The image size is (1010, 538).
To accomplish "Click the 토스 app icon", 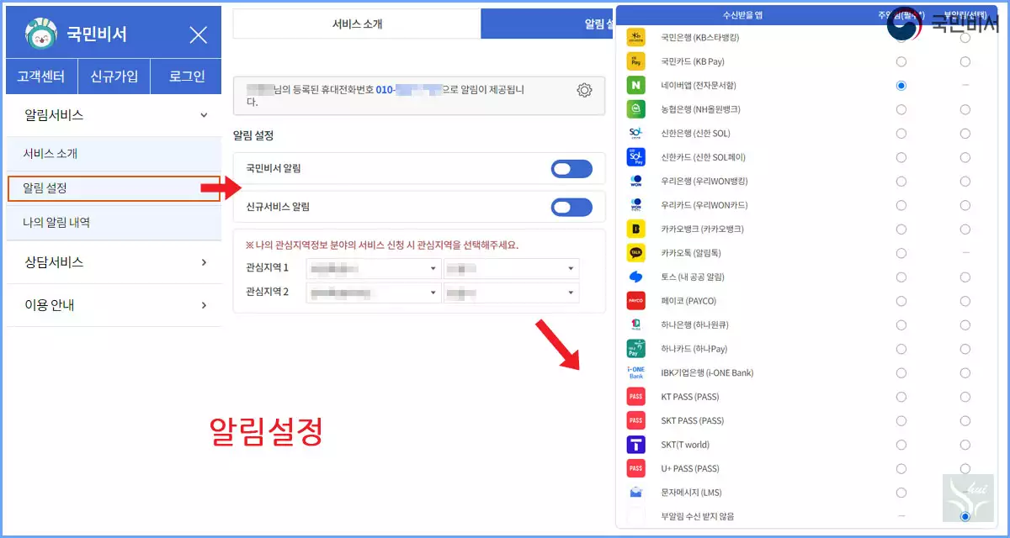I will [635, 276].
